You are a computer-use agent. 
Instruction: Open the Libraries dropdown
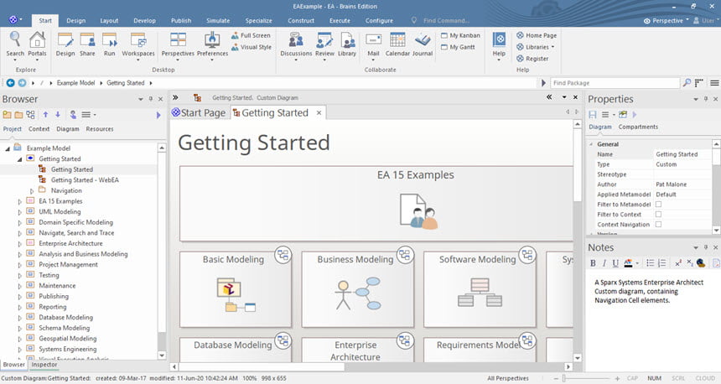[x=536, y=47]
